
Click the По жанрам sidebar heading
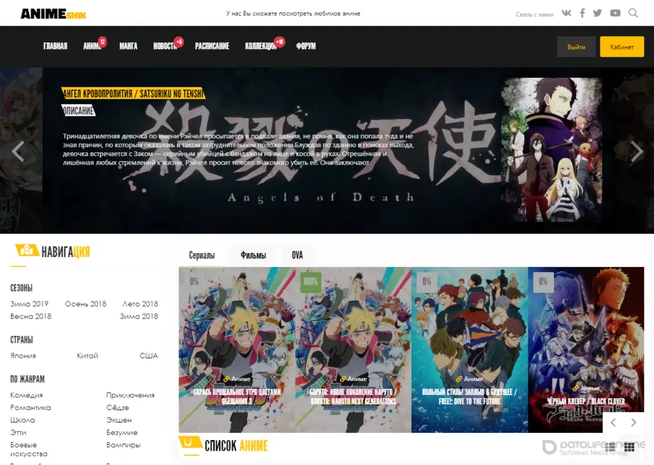point(27,379)
